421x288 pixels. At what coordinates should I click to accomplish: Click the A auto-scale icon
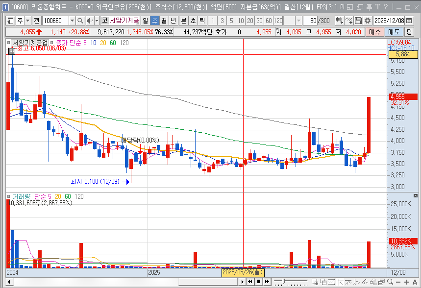click(415, 282)
